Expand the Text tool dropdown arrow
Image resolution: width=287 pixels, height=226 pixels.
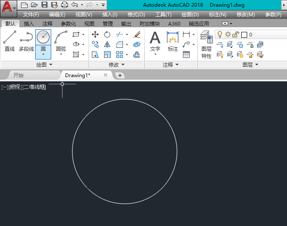[x=155, y=55]
